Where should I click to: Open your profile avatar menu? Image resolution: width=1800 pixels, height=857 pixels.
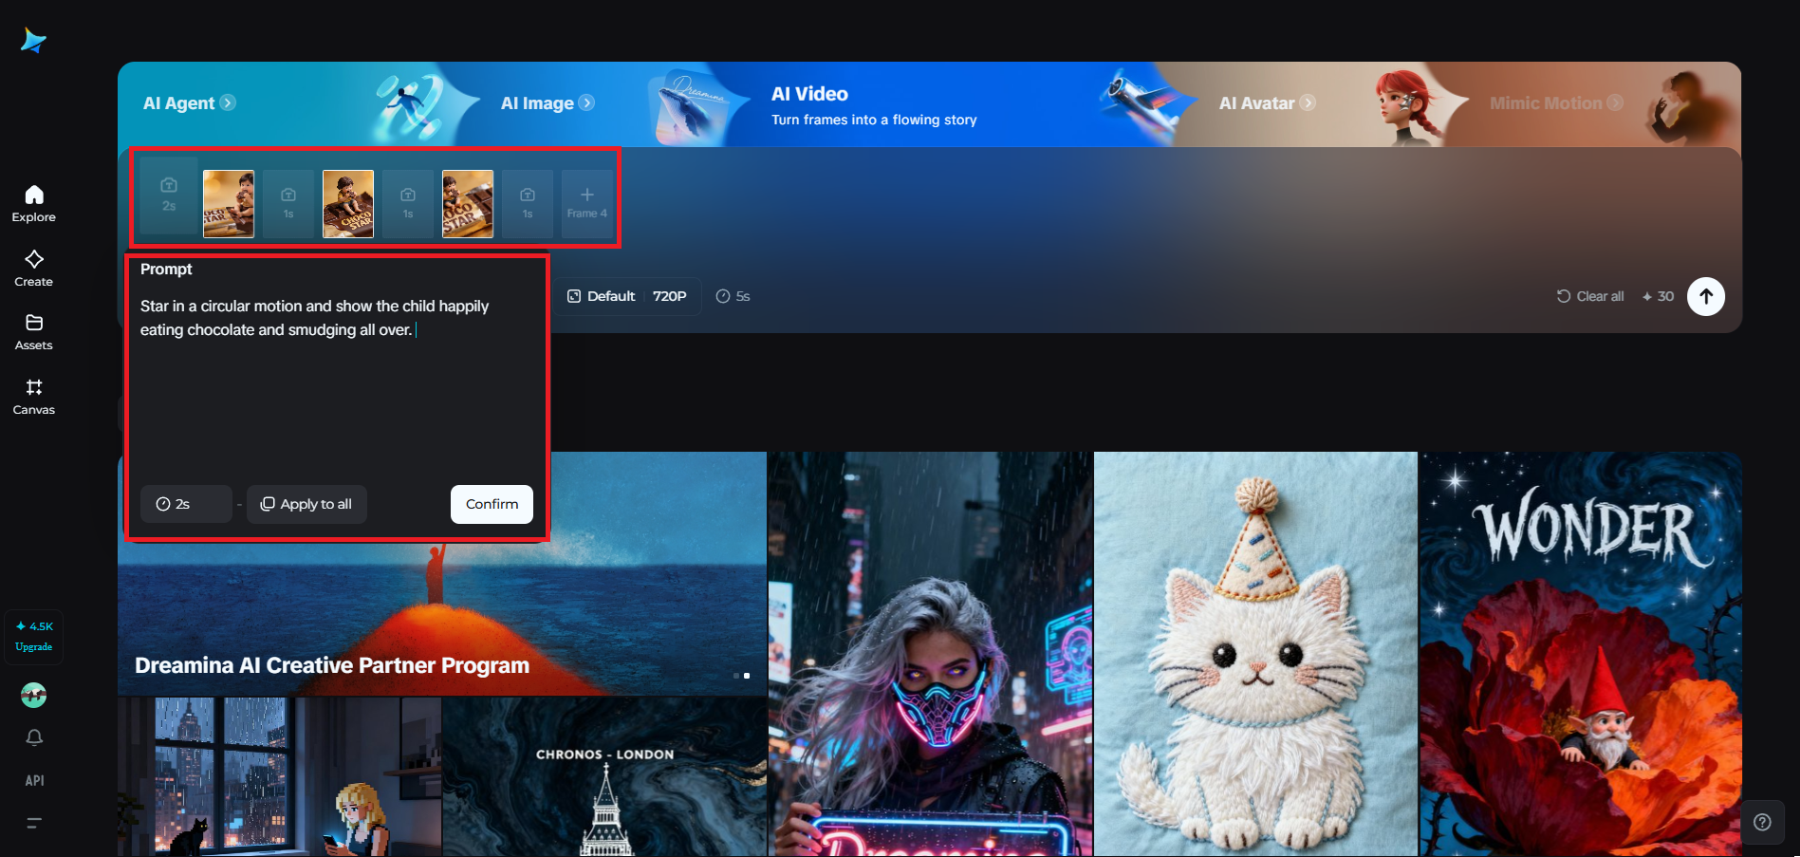[33, 695]
